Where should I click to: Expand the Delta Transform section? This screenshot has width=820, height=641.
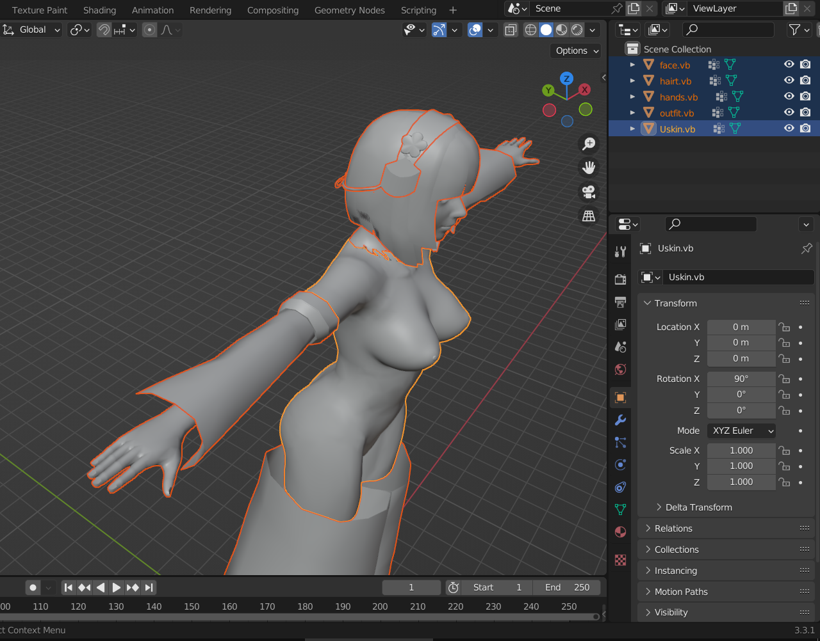[x=698, y=507]
